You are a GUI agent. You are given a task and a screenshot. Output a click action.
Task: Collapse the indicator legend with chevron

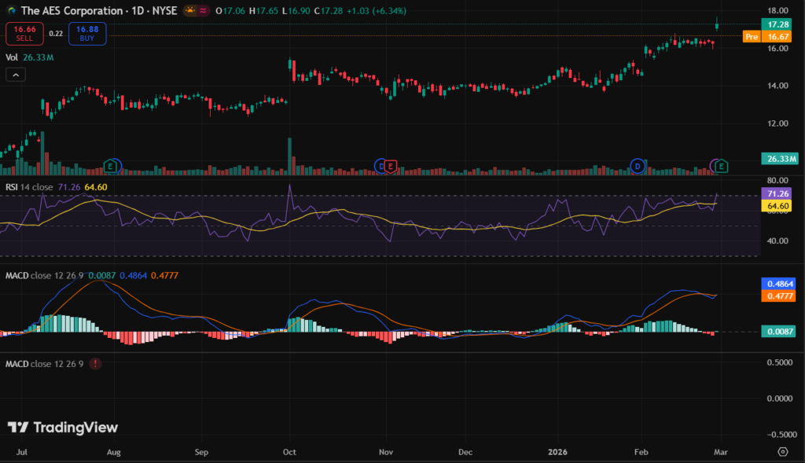pyautogui.click(x=16, y=75)
